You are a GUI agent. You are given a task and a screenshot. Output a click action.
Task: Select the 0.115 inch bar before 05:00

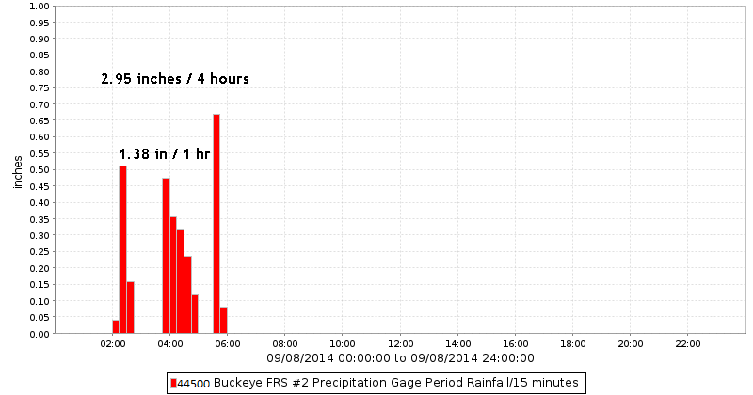coord(195,314)
